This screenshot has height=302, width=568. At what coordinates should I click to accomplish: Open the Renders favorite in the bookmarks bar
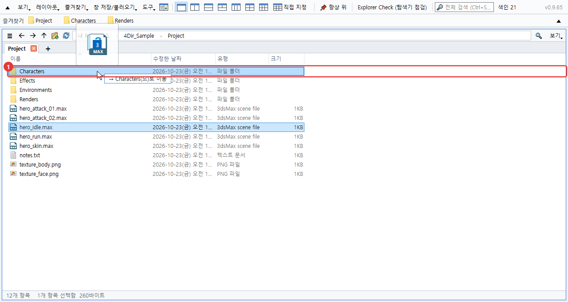[121, 20]
